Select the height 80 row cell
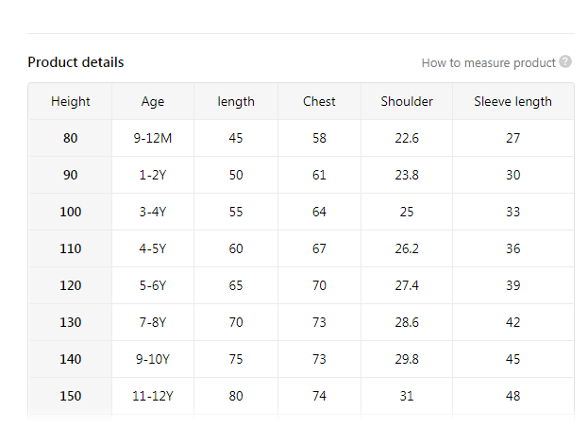The width and height of the screenshot is (588, 427). (71, 138)
